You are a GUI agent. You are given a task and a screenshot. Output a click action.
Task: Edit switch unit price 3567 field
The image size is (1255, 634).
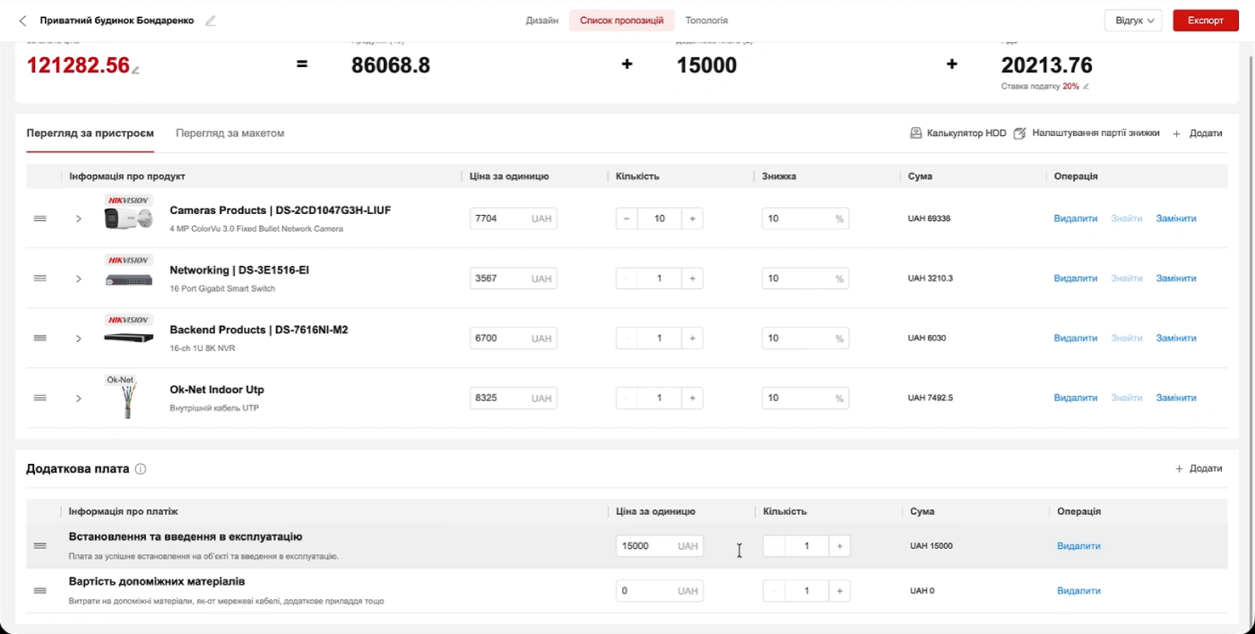[513, 278]
